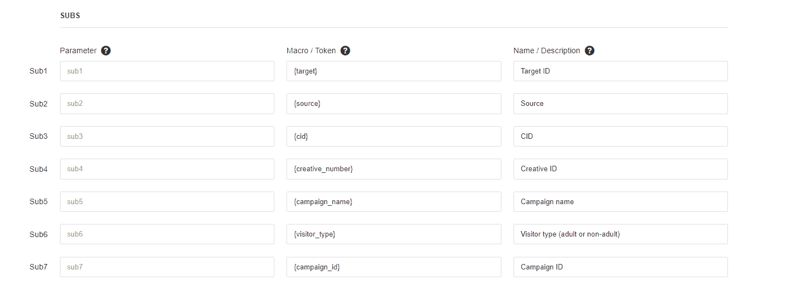Click the Parameter help question mark icon

(106, 50)
